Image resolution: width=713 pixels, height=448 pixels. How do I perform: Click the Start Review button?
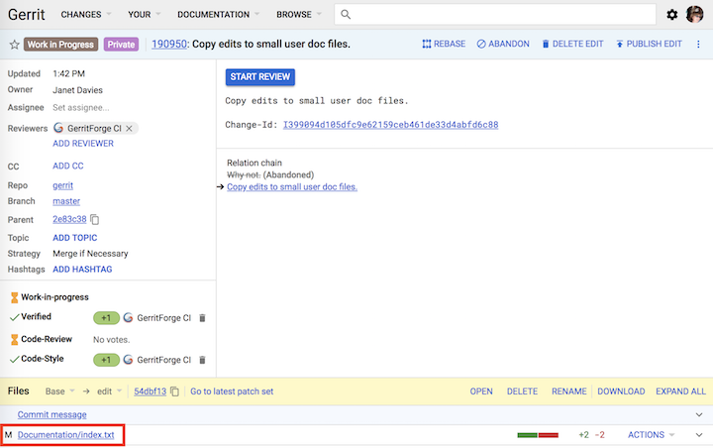click(x=260, y=77)
